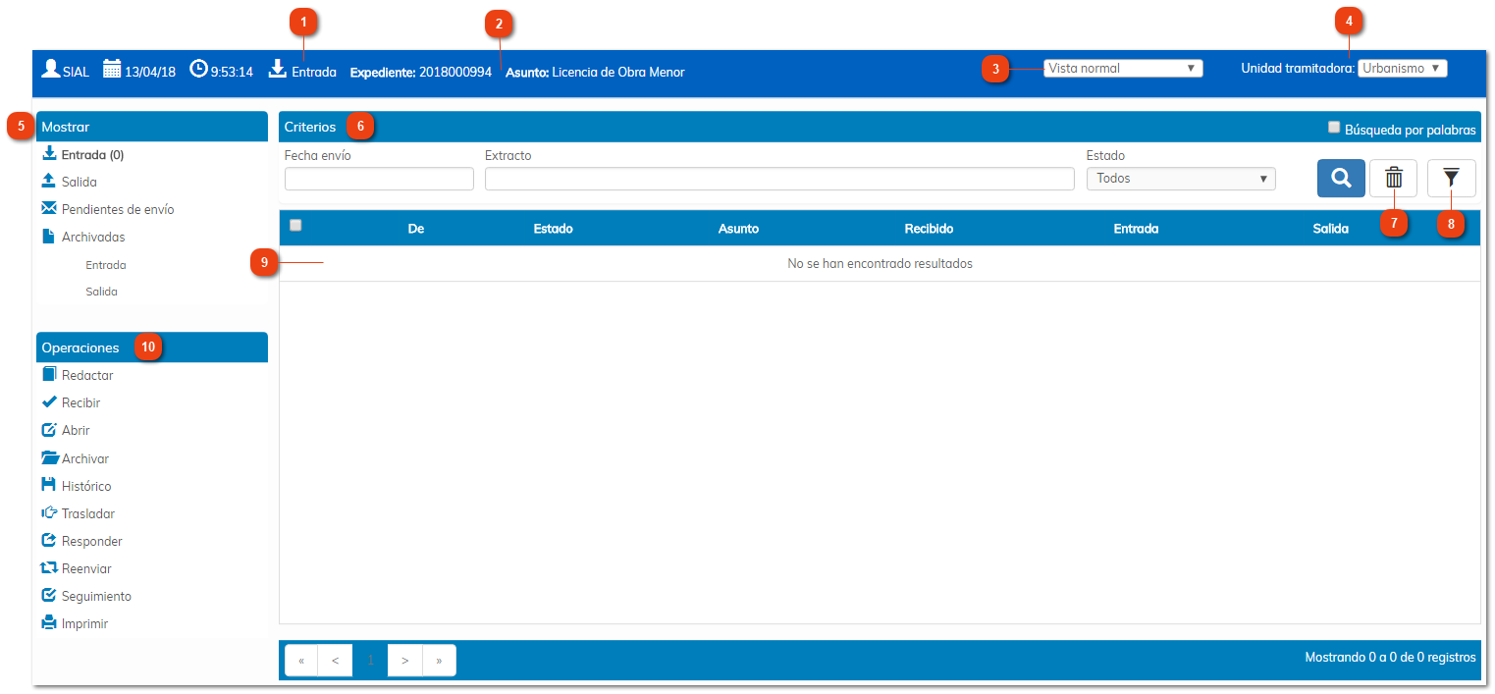Viewport: 1495px width, 694px height.
Task: Enable Búsqueda por palabras
Action: (x=1334, y=127)
